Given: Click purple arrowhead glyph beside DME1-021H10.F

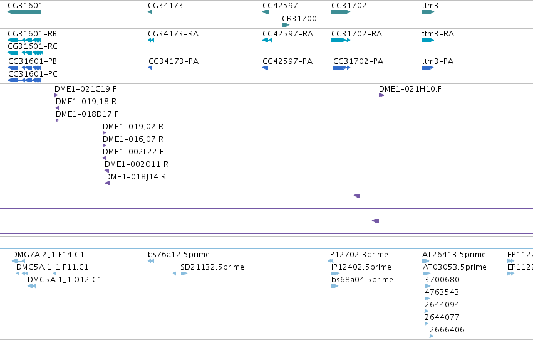Looking at the screenshot, I should point(381,95).
